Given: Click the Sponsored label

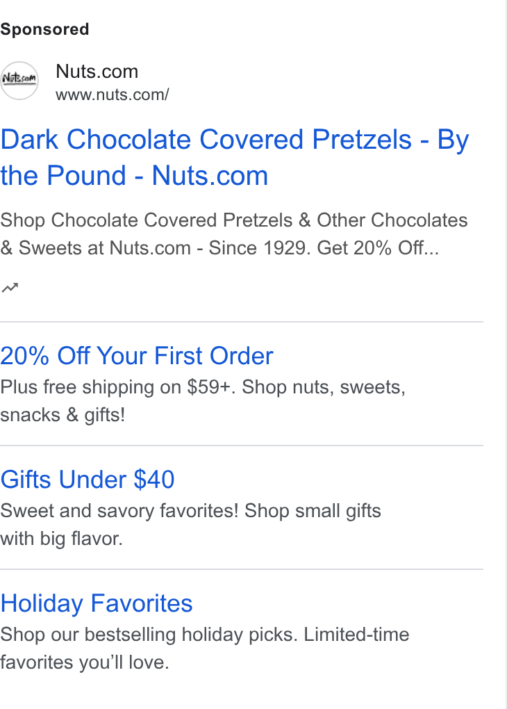Looking at the screenshot, I should [44, 29].
